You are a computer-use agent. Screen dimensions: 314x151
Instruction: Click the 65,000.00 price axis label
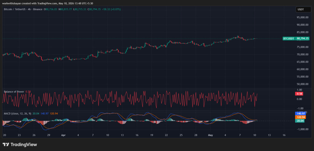pyautogui.click(x=302, y=62)
